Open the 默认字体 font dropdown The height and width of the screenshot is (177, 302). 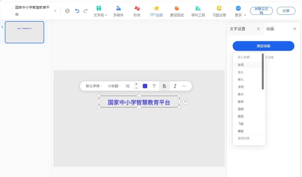coord(92,86)
